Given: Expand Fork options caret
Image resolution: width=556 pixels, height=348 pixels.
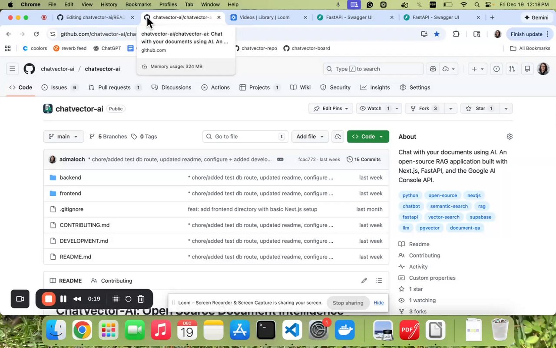Looking at the screenshot, I should 450,108.
